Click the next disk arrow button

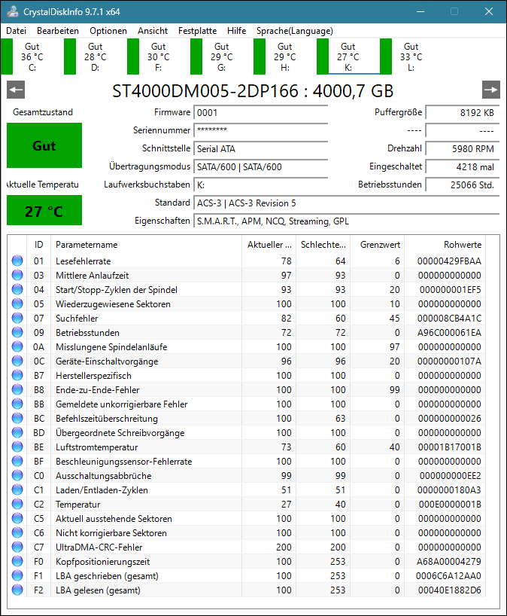[491, 90]
